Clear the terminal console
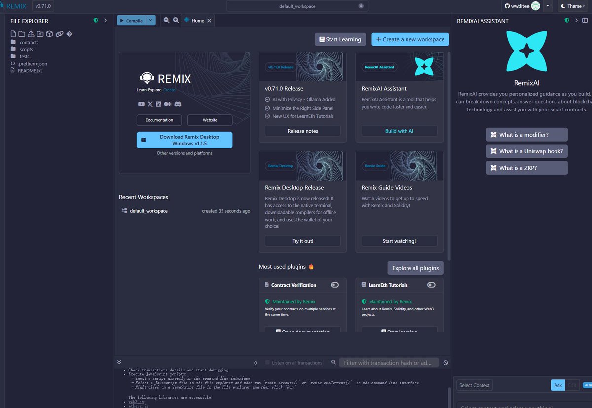592x408 pixels. (x=445, y=363)
